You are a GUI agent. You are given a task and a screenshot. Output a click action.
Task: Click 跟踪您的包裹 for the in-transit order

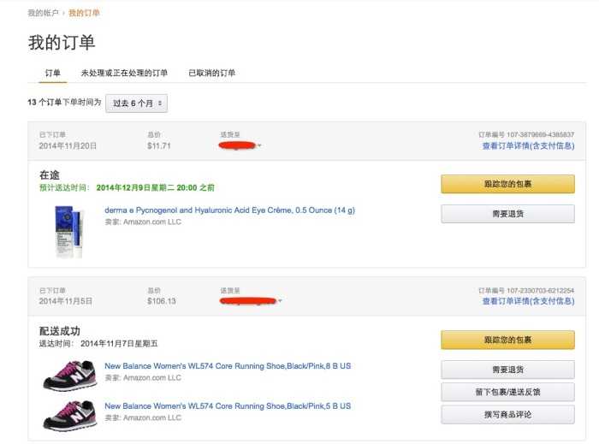click(507, 184)
